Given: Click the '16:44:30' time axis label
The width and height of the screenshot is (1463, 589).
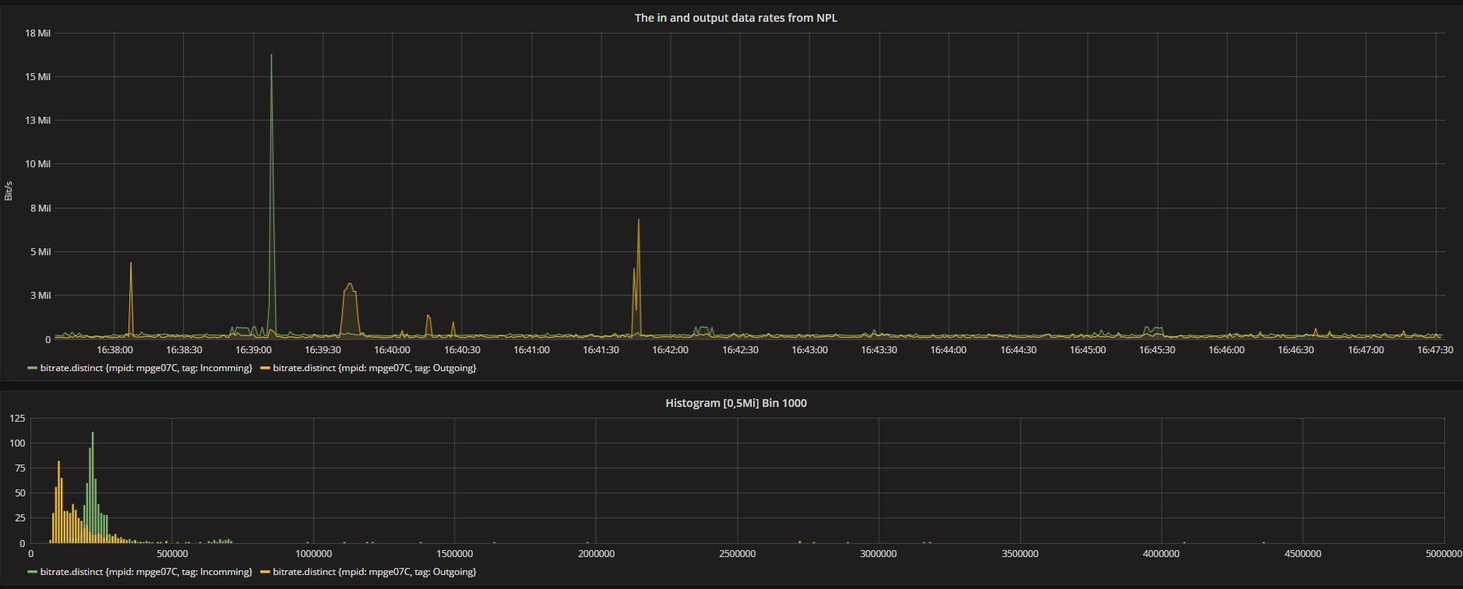Looking at the screenshot, I should (x=1018, y=350).
